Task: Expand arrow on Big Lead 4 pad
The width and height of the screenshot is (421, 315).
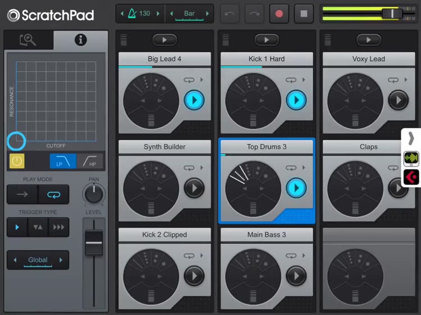Action: [x=202, y=80]
